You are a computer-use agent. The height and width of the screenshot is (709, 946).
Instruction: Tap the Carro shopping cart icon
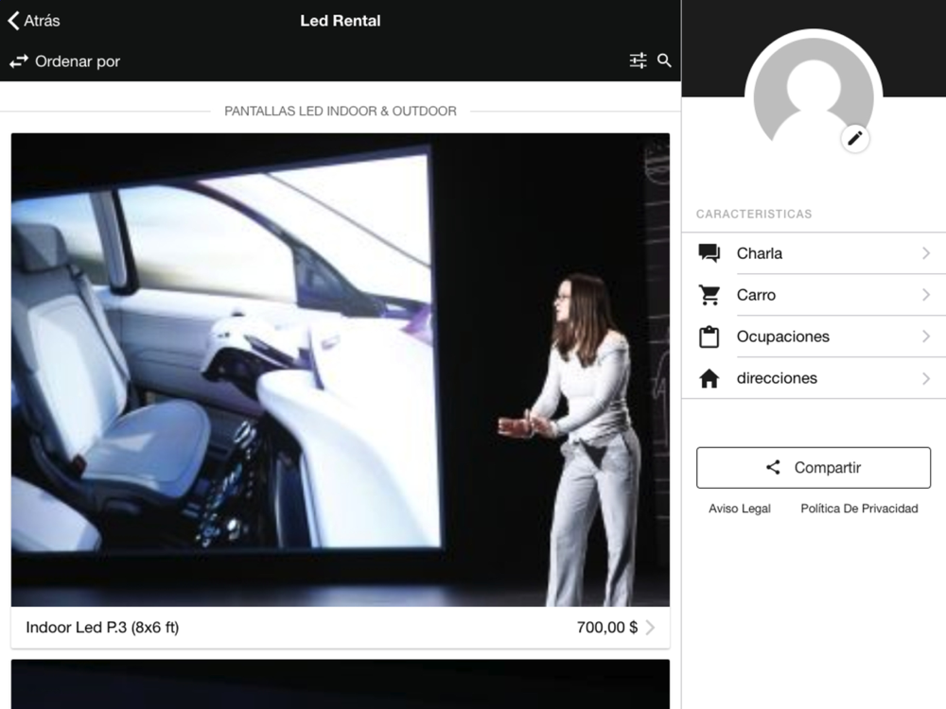point(709,295)
